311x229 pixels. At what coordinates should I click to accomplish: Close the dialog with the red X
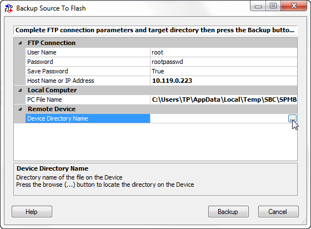(x=294, y=6)
